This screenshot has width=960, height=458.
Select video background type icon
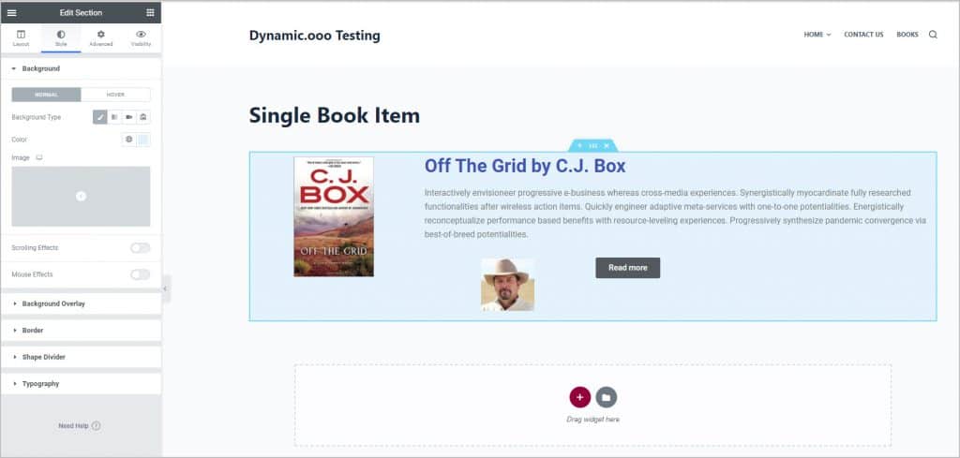[128, 117]
